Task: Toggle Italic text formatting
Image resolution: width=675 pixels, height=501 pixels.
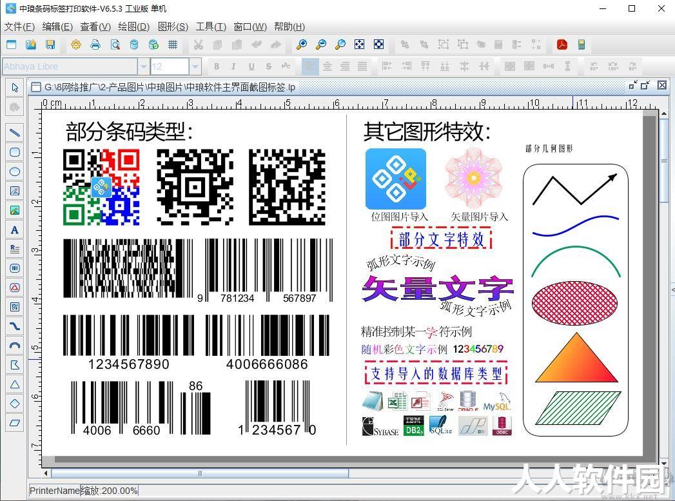Action: [x=234, y=66]
